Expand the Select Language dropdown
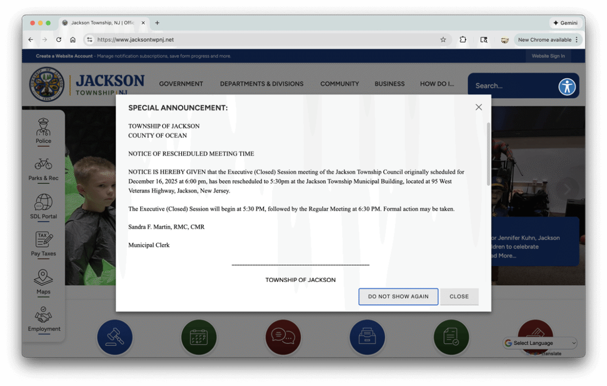Screen dimensions: 607x386 540,343
